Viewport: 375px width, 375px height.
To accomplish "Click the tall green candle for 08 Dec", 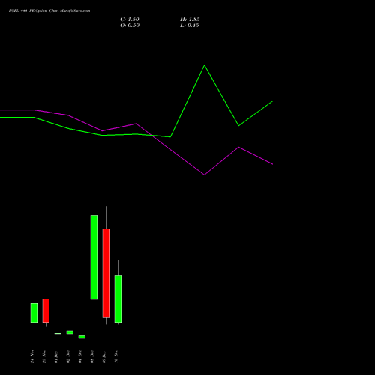I will pos(94,257).
